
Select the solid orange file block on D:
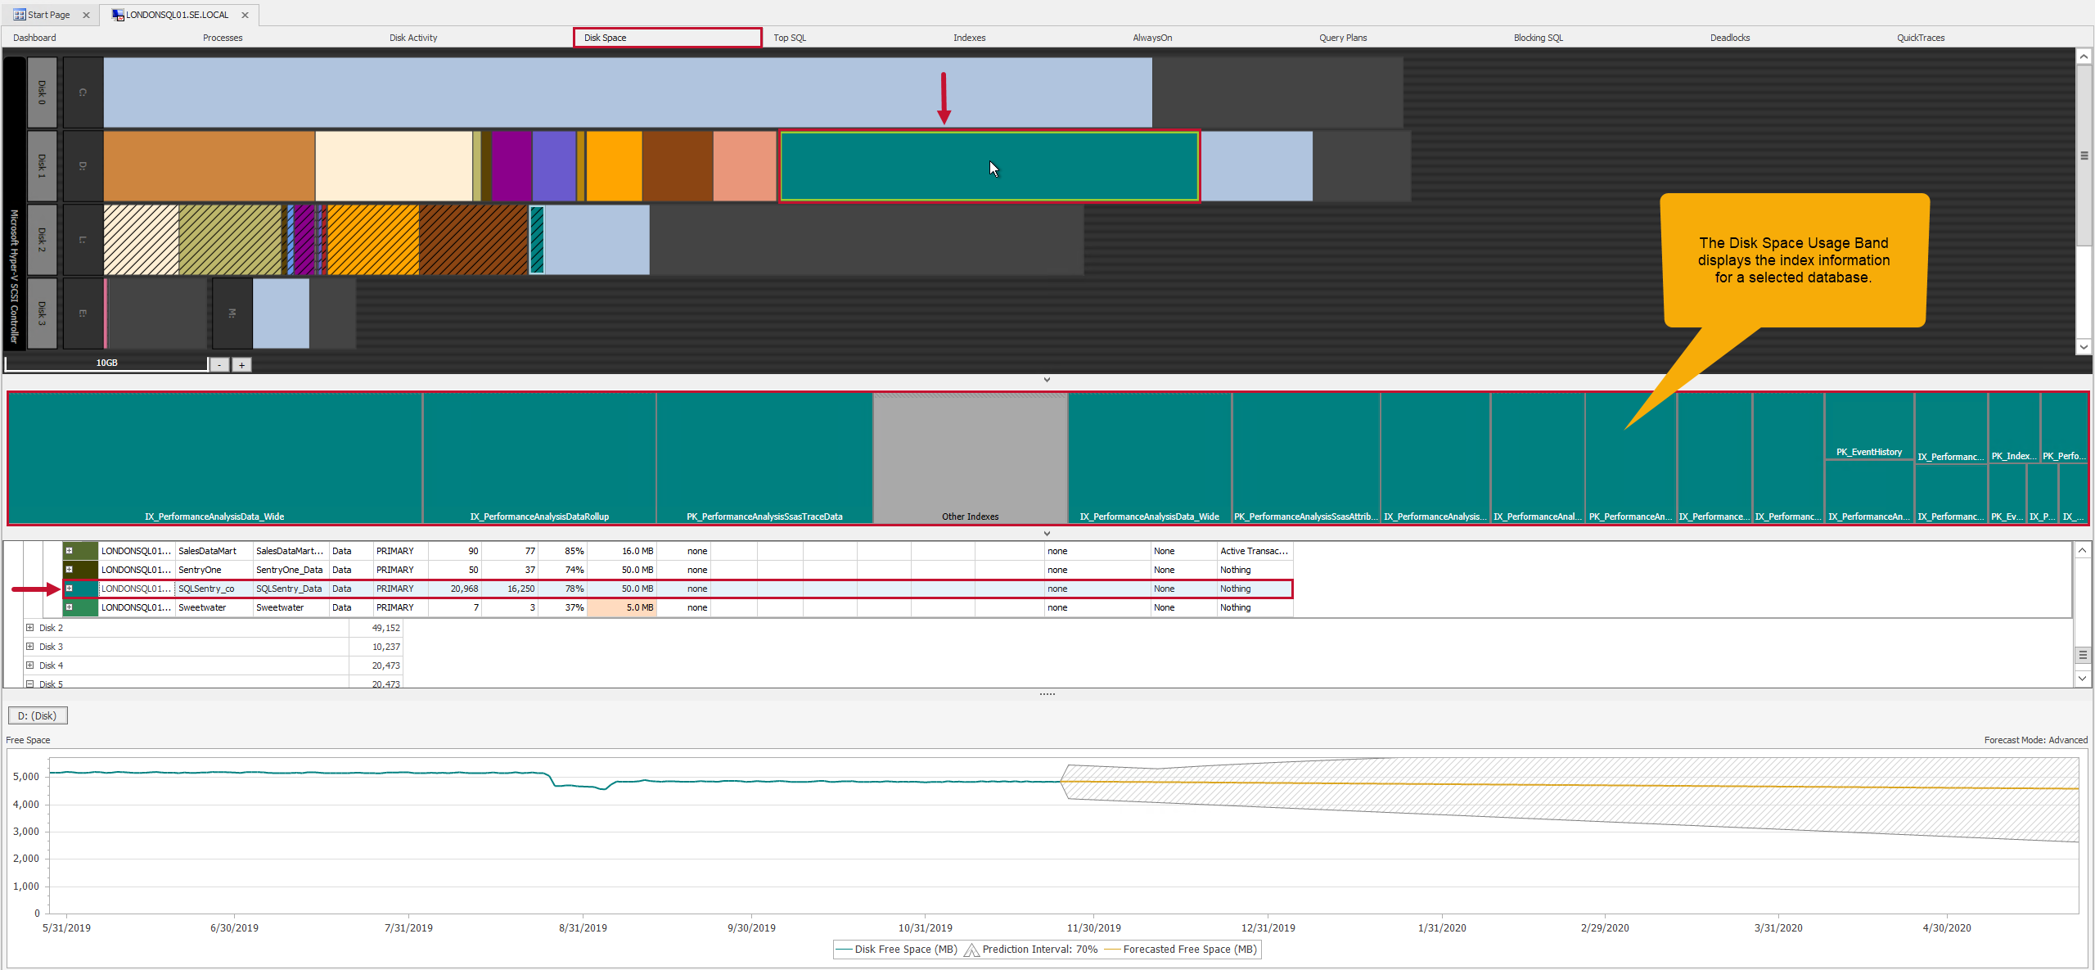click(614, 166)
